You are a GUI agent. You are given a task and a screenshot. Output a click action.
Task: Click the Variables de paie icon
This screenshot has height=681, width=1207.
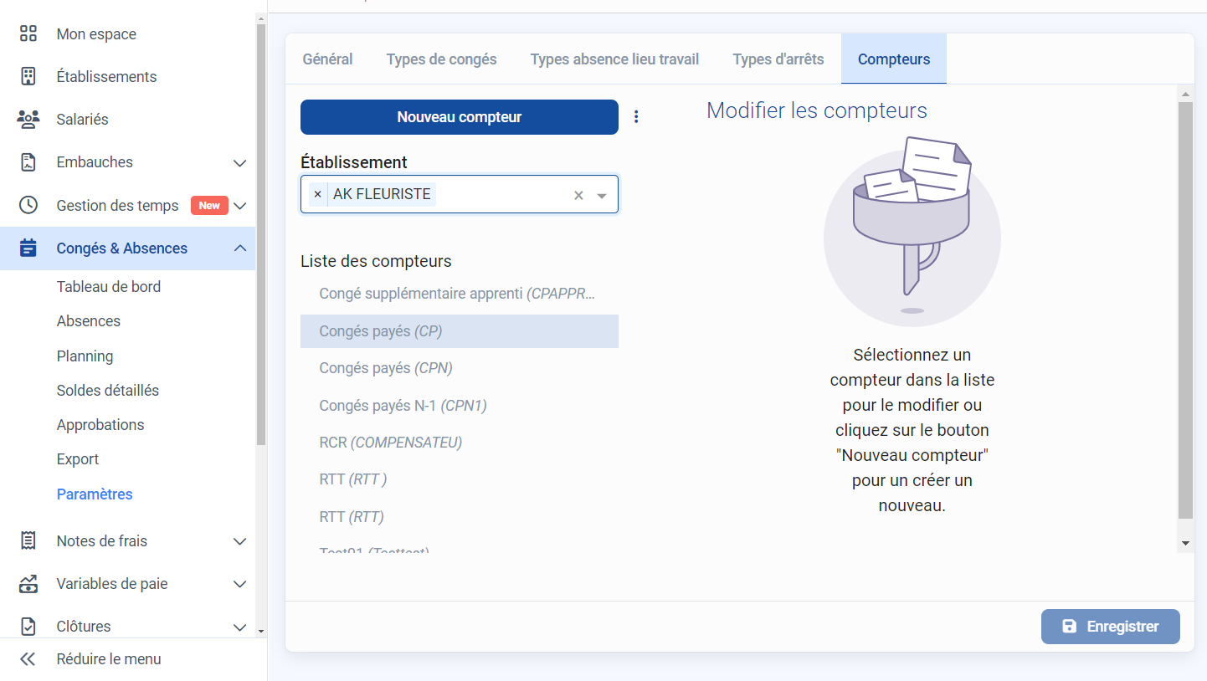pos(28,583)
